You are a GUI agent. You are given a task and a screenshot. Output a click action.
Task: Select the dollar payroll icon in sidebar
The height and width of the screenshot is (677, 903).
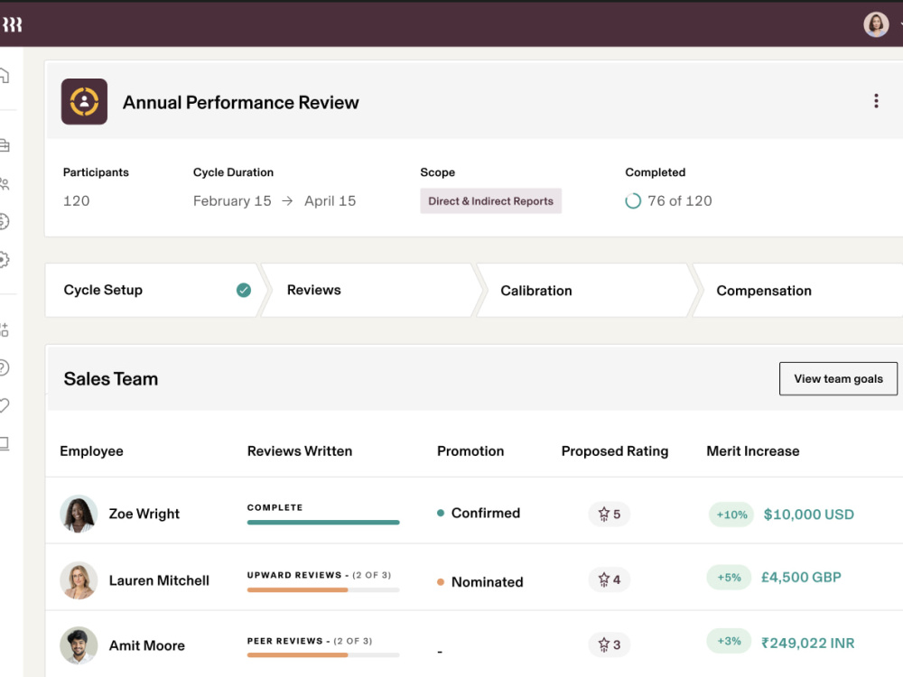coord(5,222)
